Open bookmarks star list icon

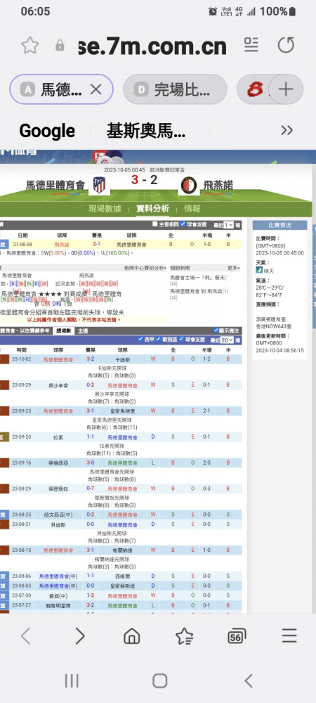(184, 636)
